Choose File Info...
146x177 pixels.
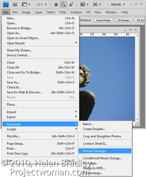[41, 136]
